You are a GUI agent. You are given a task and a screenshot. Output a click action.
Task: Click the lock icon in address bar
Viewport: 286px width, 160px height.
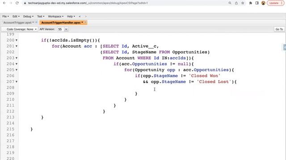point(25,3)
